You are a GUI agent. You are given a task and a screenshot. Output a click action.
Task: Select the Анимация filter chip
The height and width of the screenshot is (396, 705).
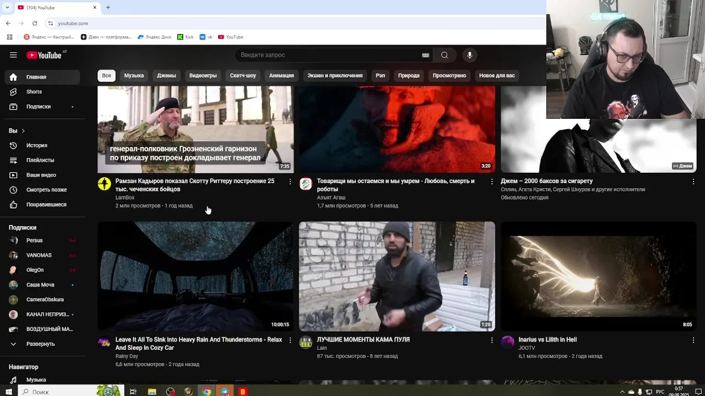tap(281, 75)
